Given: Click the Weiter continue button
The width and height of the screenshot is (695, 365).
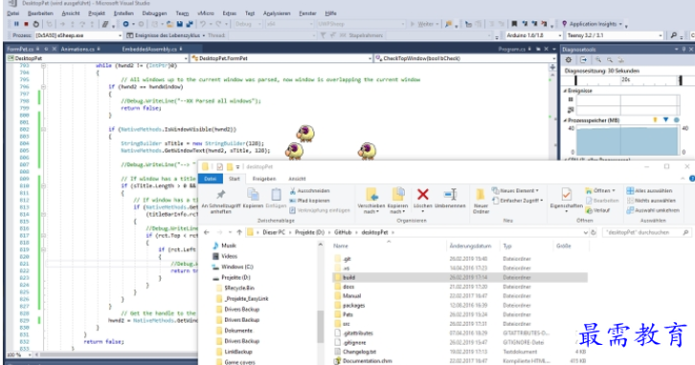Looking at the screenshot, I should click(425, 24).
